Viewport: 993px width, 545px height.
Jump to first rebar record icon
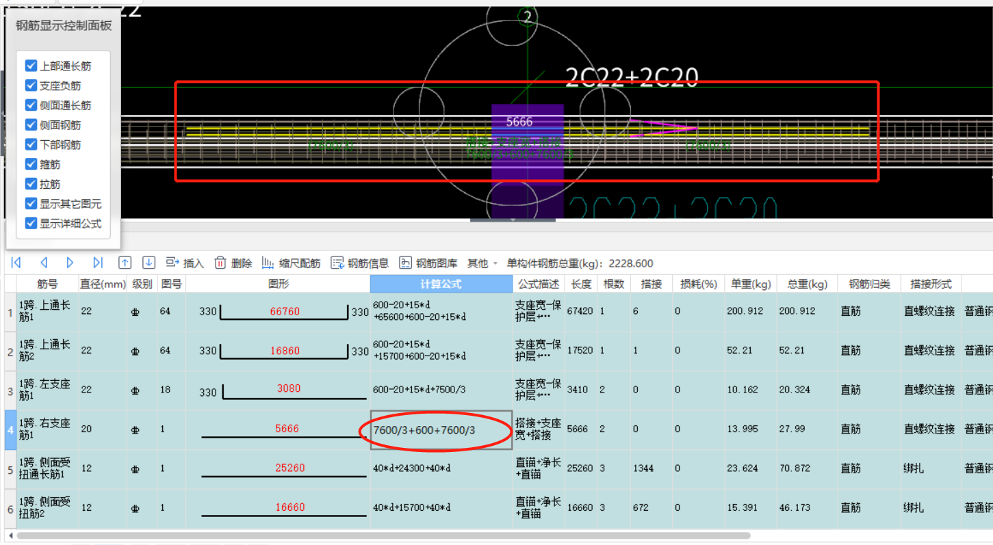[x=16, y=263]
